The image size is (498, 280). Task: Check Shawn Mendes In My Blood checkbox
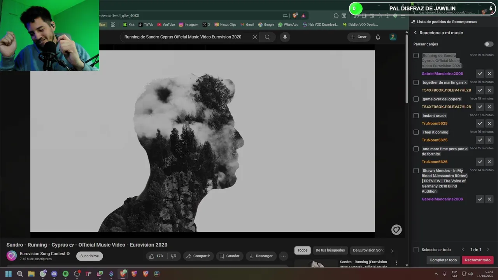[416, 171]
